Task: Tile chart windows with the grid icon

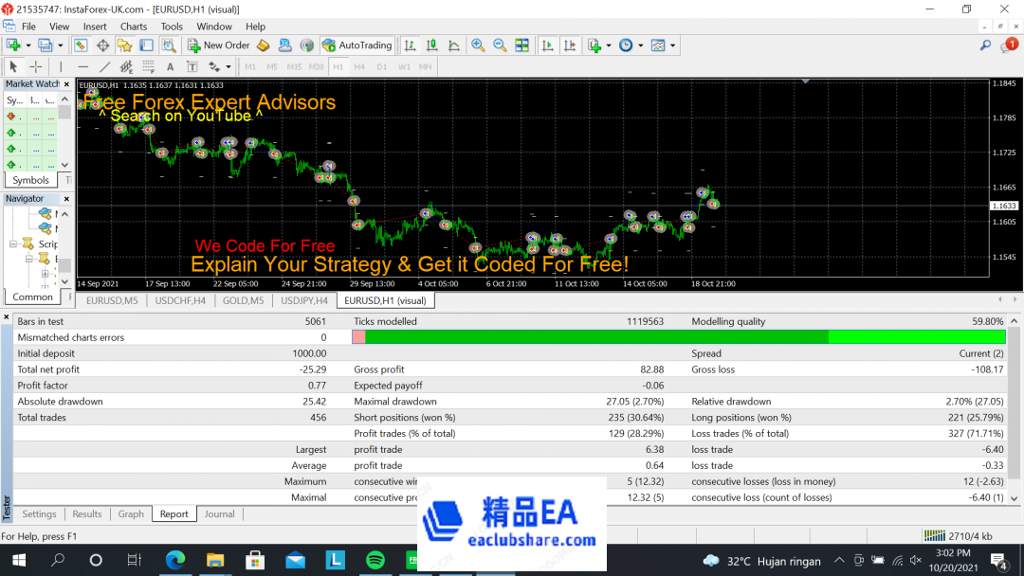Action: click(x=521, y=45)
